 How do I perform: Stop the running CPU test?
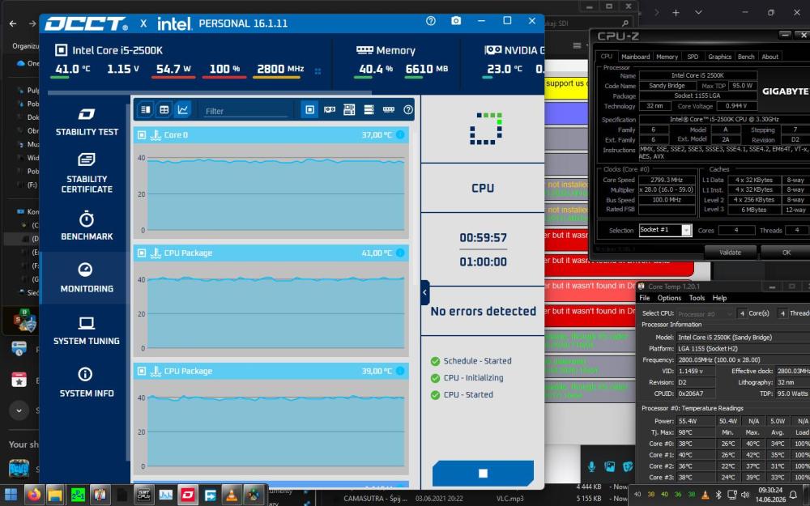(483, 473)
